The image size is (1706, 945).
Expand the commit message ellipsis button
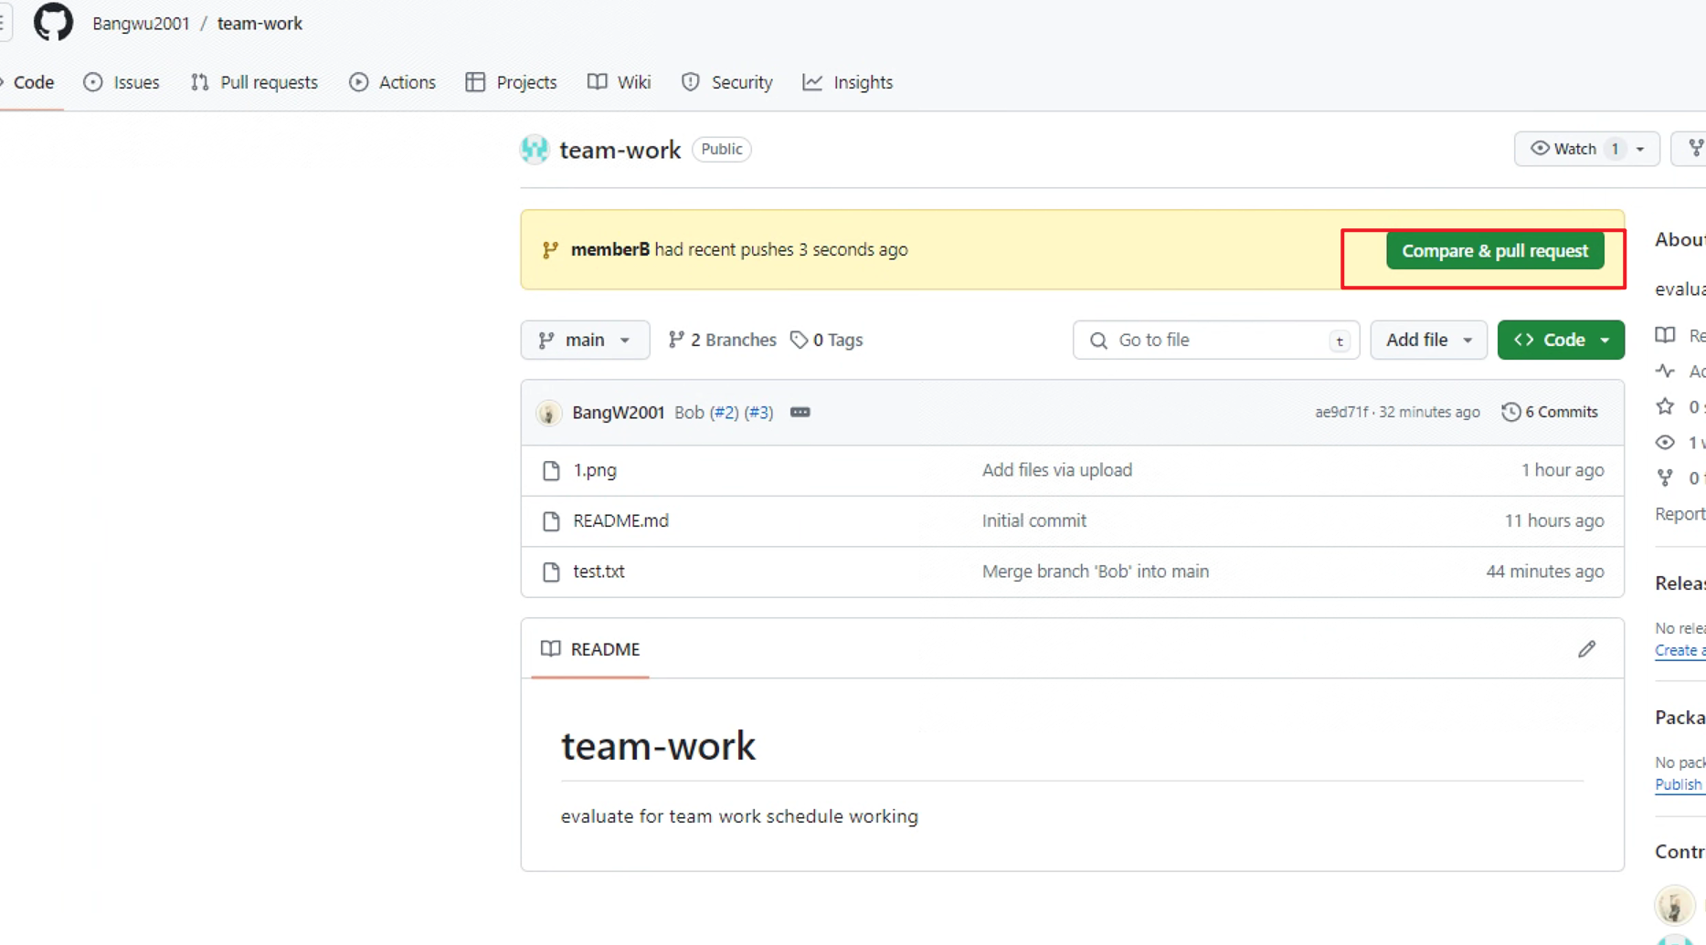click(800, 413)
